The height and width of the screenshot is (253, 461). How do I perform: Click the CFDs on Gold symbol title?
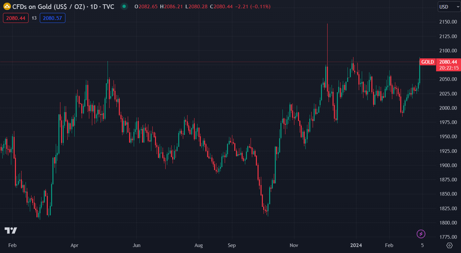(48, 7)
